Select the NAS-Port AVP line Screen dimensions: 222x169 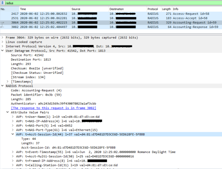coord(44,125)
